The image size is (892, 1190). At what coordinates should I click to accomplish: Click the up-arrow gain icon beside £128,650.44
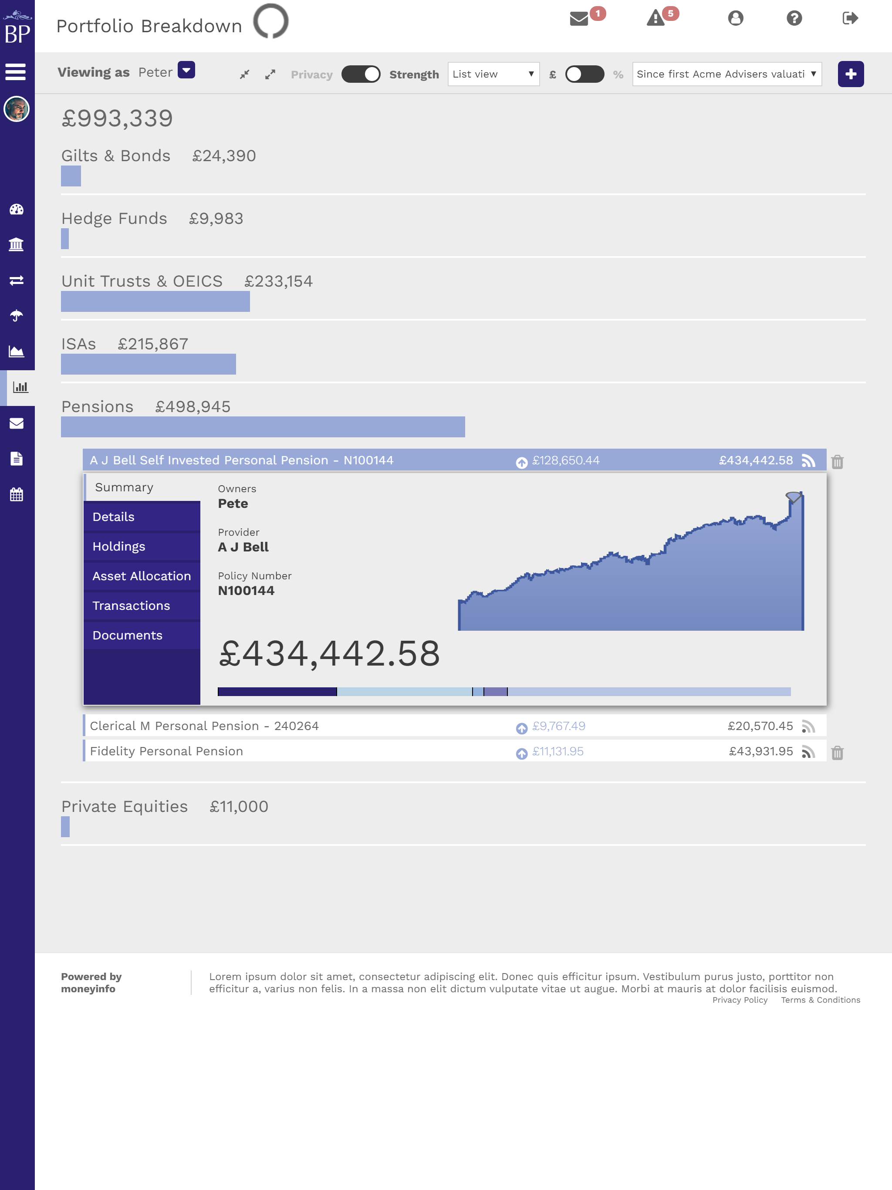pos(521,463)
